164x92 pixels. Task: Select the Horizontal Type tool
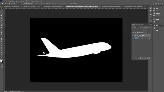point(2,46)
